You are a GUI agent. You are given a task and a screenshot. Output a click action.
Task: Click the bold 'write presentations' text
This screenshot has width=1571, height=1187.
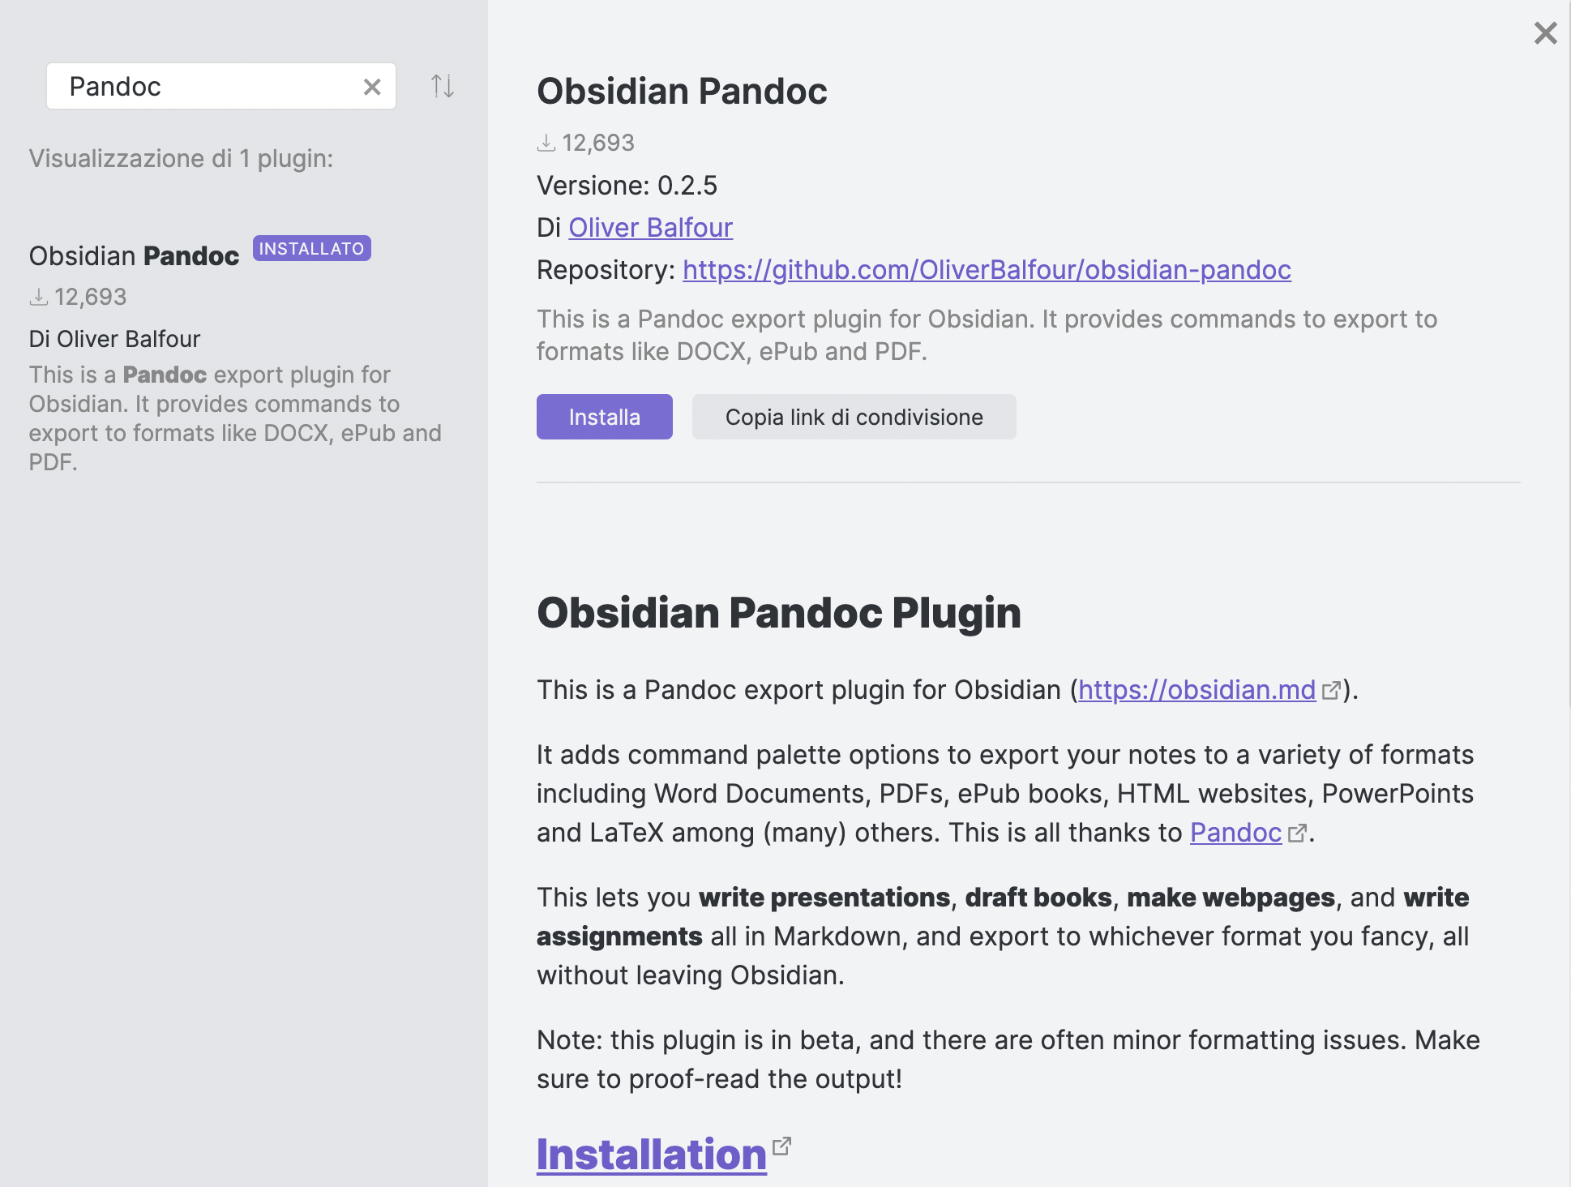click(824, 898)
